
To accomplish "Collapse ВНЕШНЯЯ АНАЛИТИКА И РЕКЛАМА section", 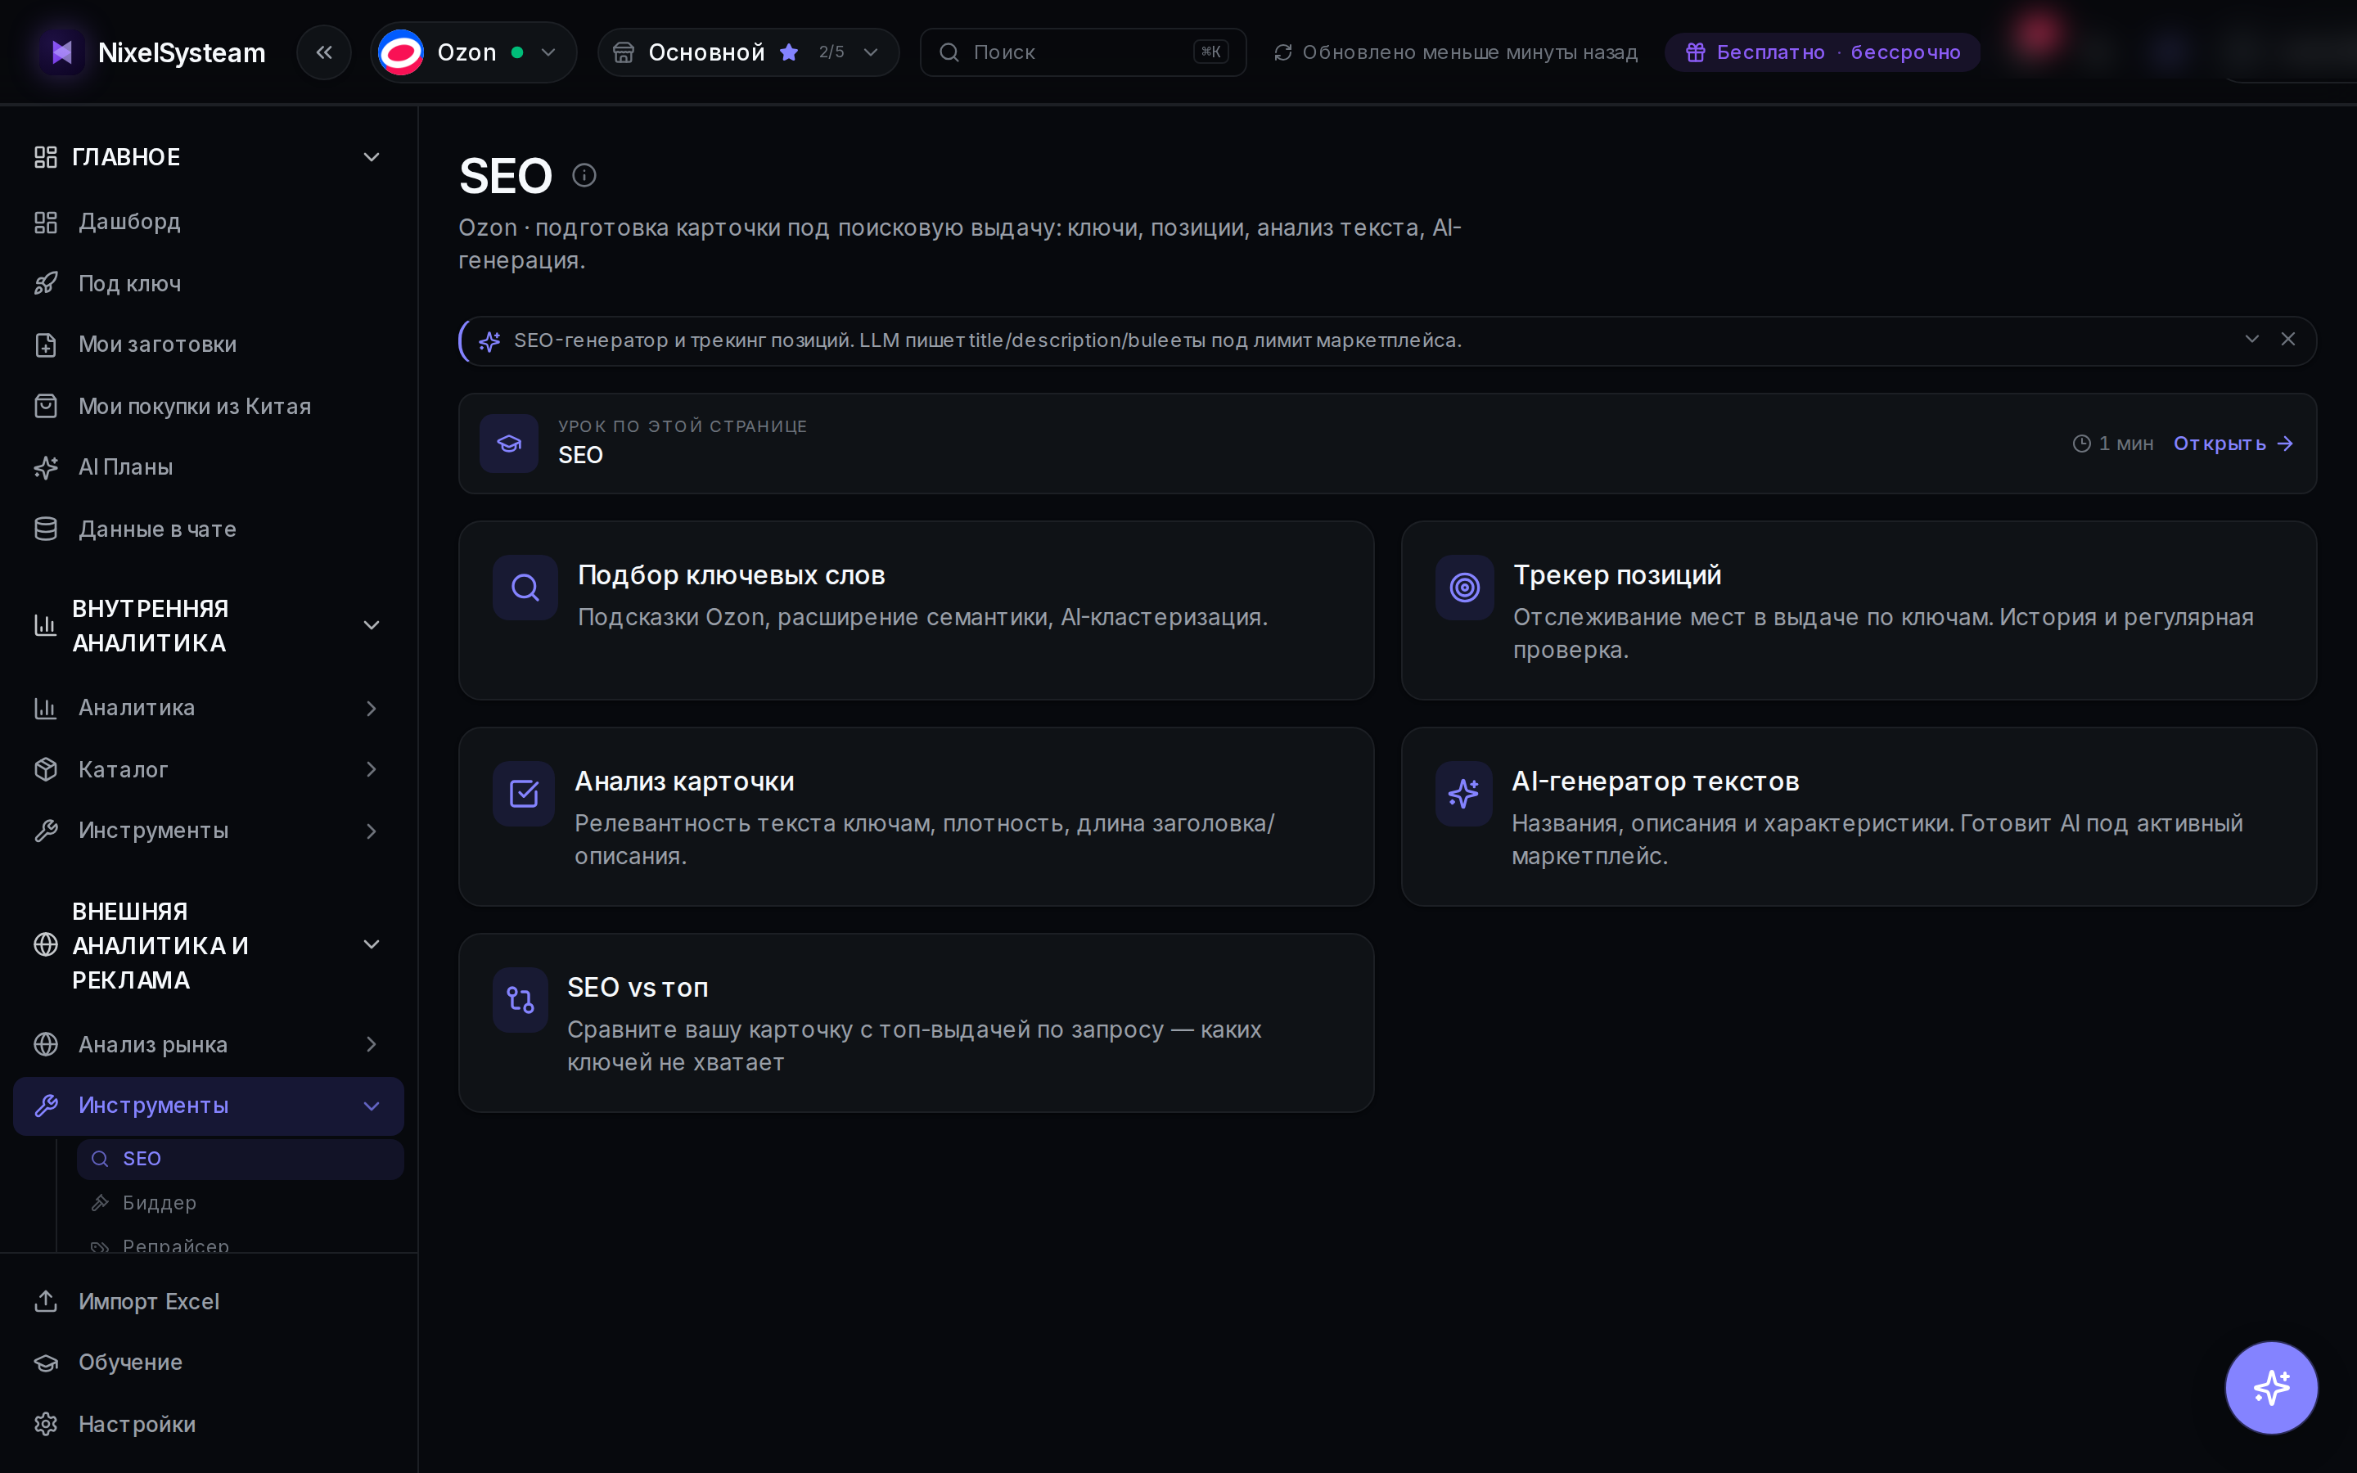I will (371, 945).
